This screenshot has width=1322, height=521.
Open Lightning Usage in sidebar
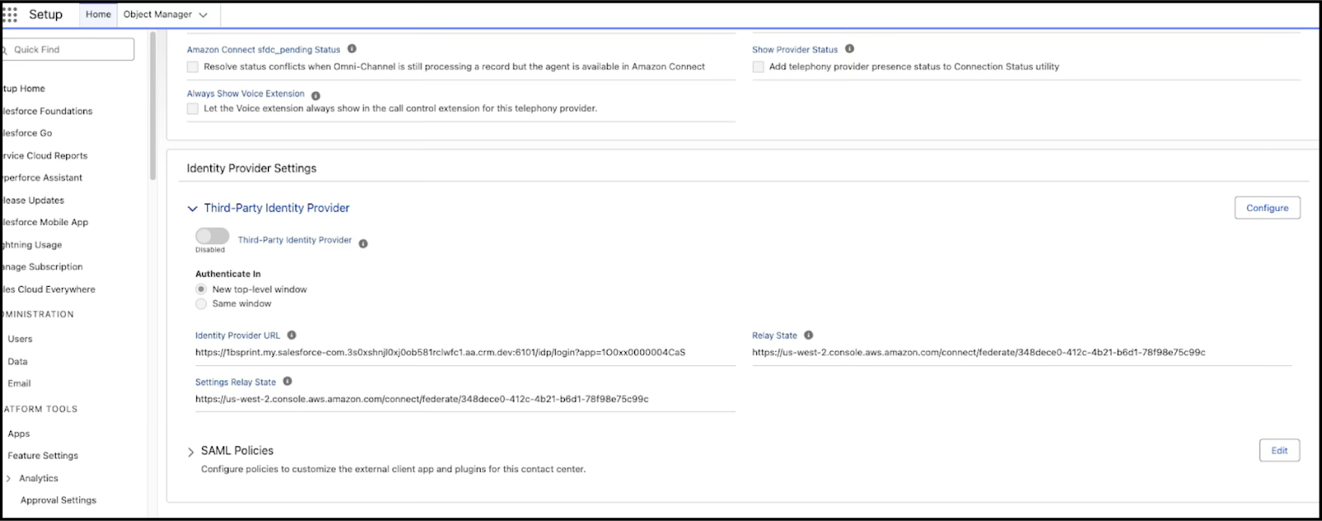point(31,245)
